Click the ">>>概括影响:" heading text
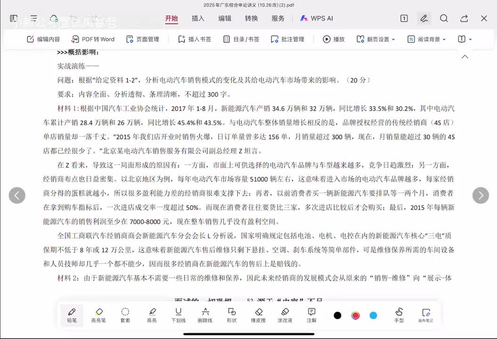The image size is (497, 339). pos(78,52)
